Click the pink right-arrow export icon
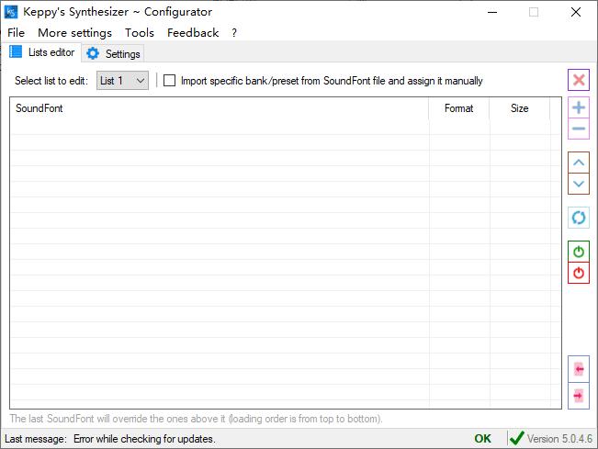 [579, 396]
